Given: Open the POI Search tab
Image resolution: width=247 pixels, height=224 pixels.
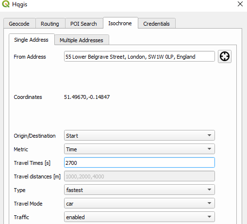Looking at the screenshot, I should point(83,24).
